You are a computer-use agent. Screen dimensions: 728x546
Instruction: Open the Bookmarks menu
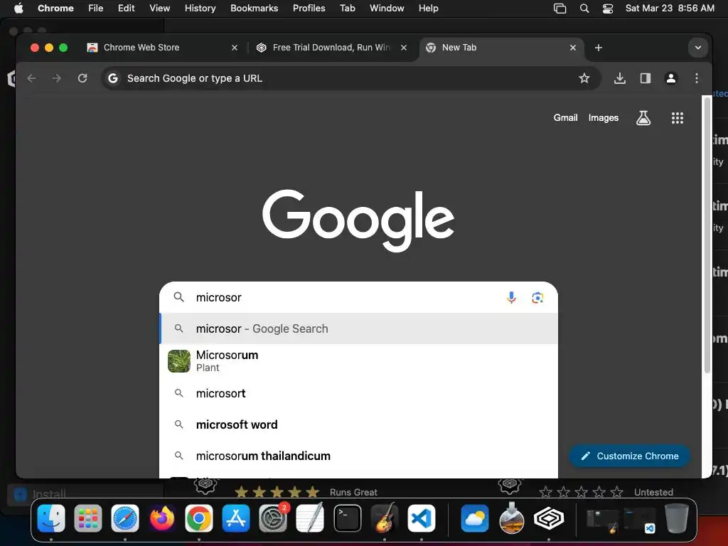pyautogui.click(x=255, y=9)
